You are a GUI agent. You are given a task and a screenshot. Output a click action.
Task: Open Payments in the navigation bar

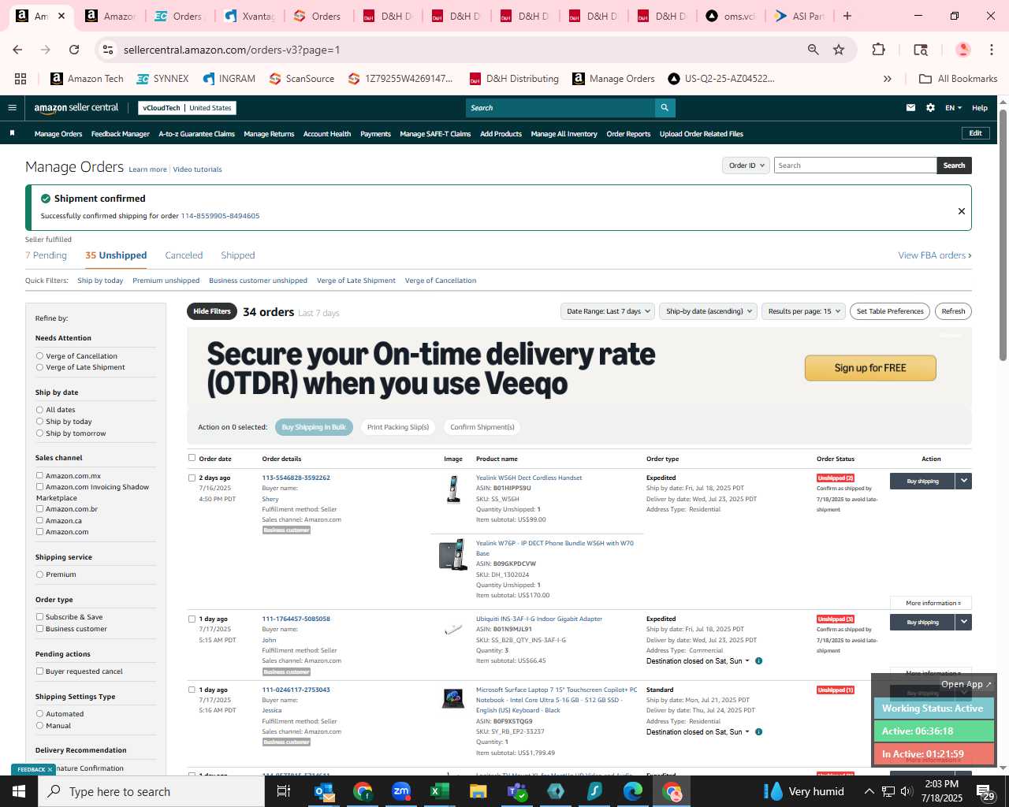click(x=375, y=134)
